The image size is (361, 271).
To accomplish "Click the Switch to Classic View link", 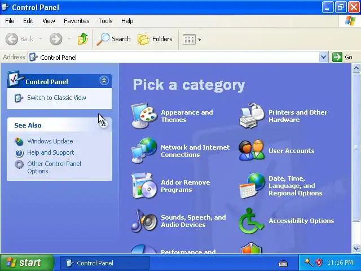I will 56,98.
